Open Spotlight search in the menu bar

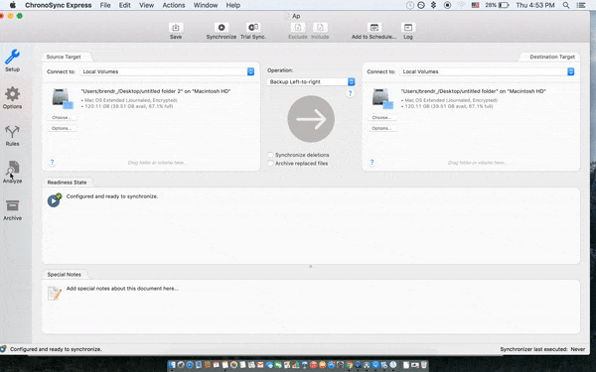(x=566, y=5)
